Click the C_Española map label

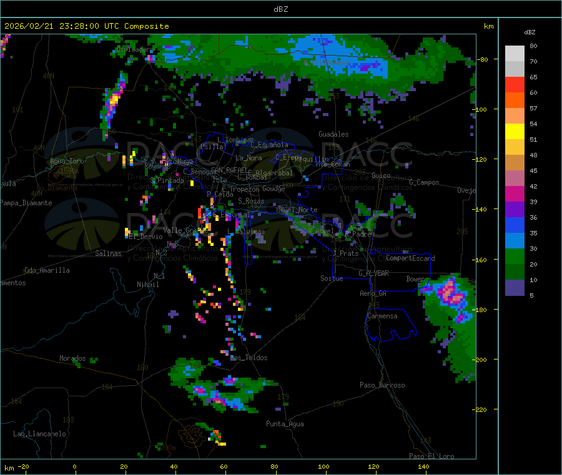[x=269, y=145]
